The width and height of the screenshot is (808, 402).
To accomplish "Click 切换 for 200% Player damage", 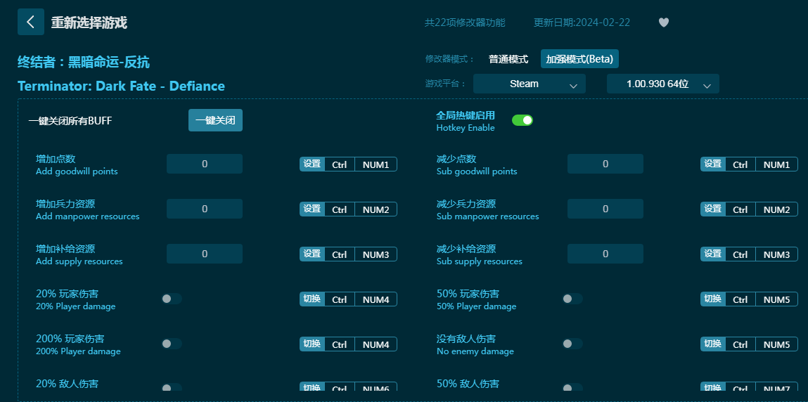I will pos(312,344).
